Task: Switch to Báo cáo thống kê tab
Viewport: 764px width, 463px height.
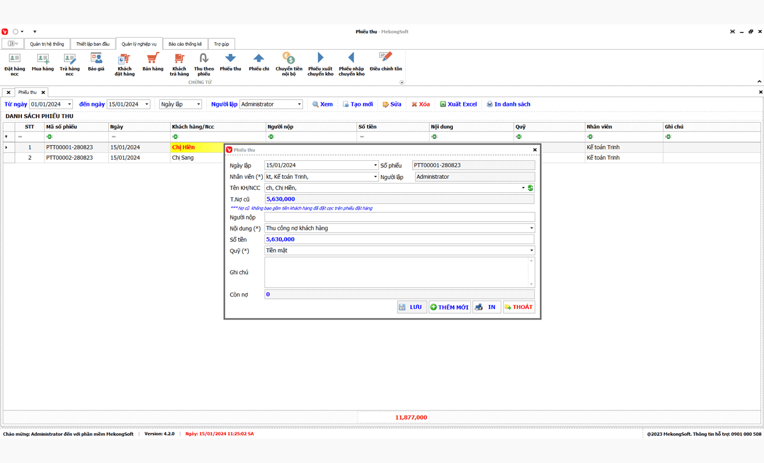Action: 185,44
